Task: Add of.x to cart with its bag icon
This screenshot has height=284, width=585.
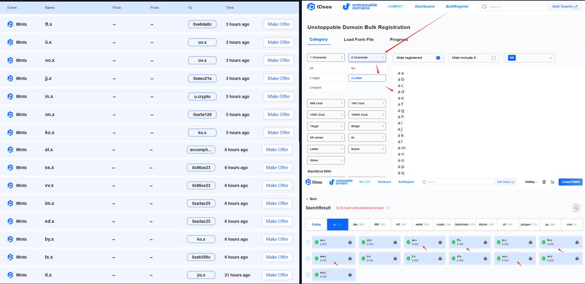Action: [486, 258]
